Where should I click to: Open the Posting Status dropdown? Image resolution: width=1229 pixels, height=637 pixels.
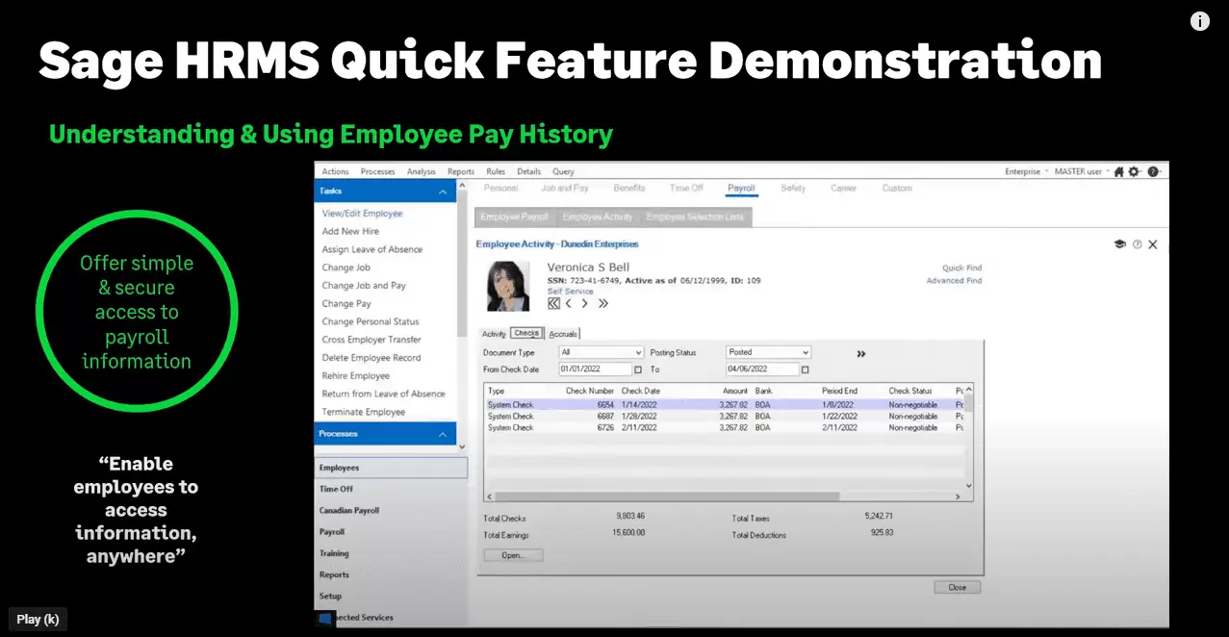pos(805,353)
